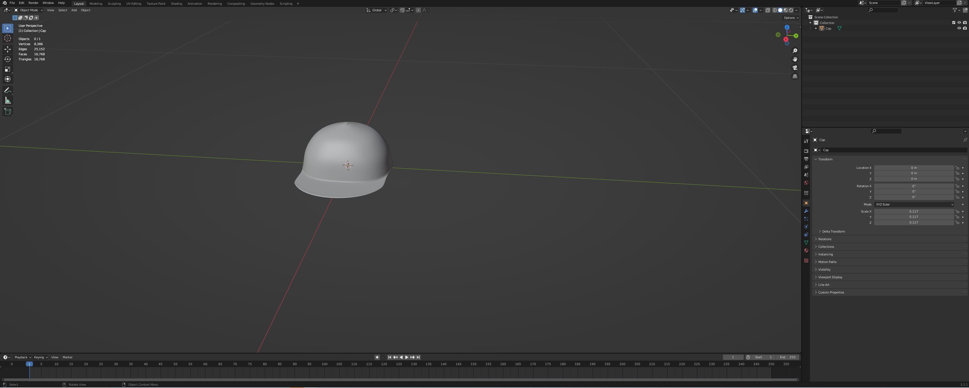
Task: Select the Rotate tool in the toolbar
Action: coord(8,59)
